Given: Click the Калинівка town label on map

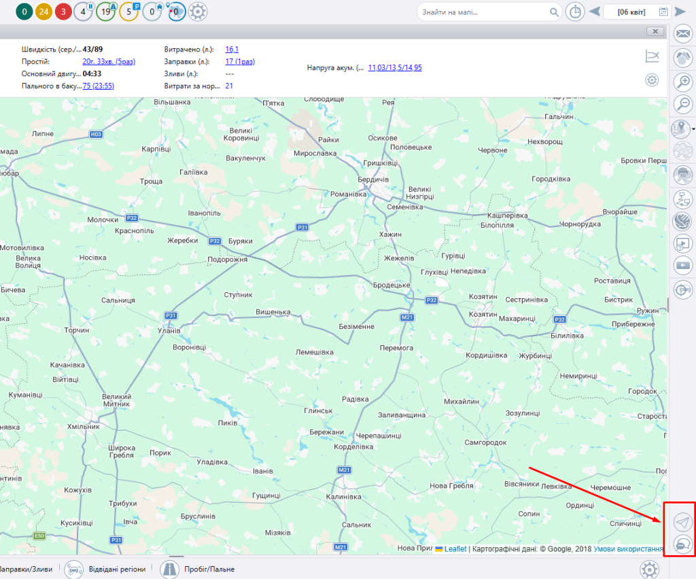Looking at the screenshot, I should click(x=343, y=497).
